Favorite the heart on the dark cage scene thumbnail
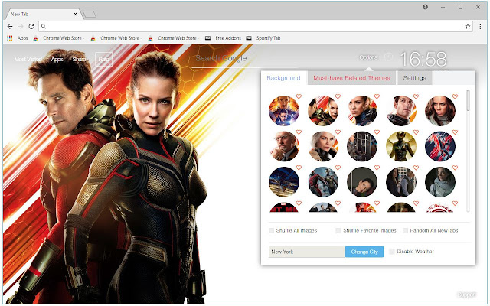 [377, 132]
